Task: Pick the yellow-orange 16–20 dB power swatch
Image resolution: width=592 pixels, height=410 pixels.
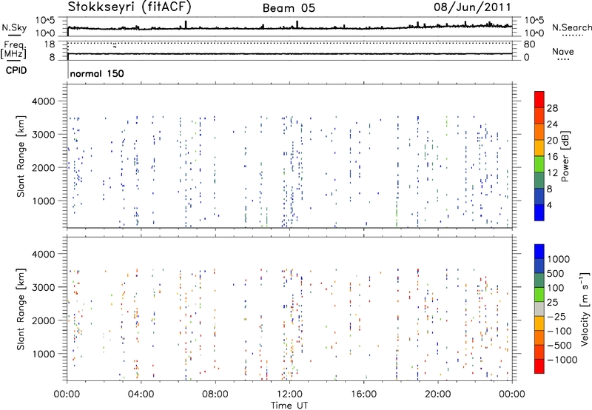Action: click(x=539, y=148)
